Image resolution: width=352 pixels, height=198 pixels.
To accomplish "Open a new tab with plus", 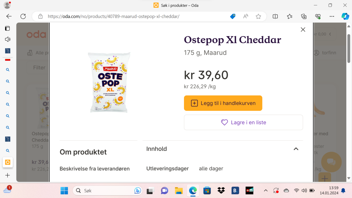I will [8, 175].
